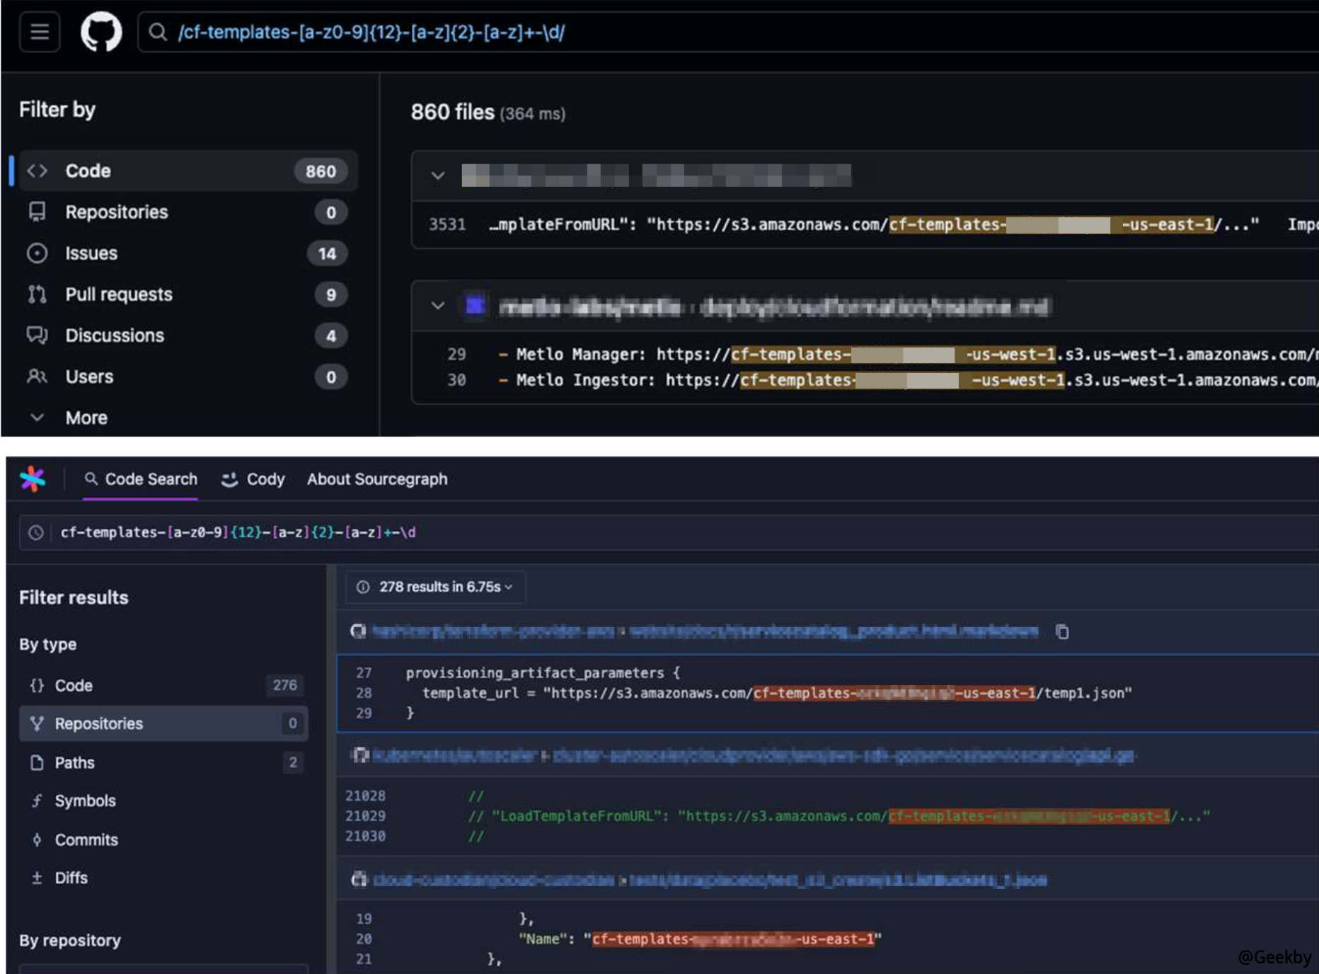This screenshot has height=974, width=1319.
Task: Filter GitHub results by Issues
Action: tap(91, 253)
